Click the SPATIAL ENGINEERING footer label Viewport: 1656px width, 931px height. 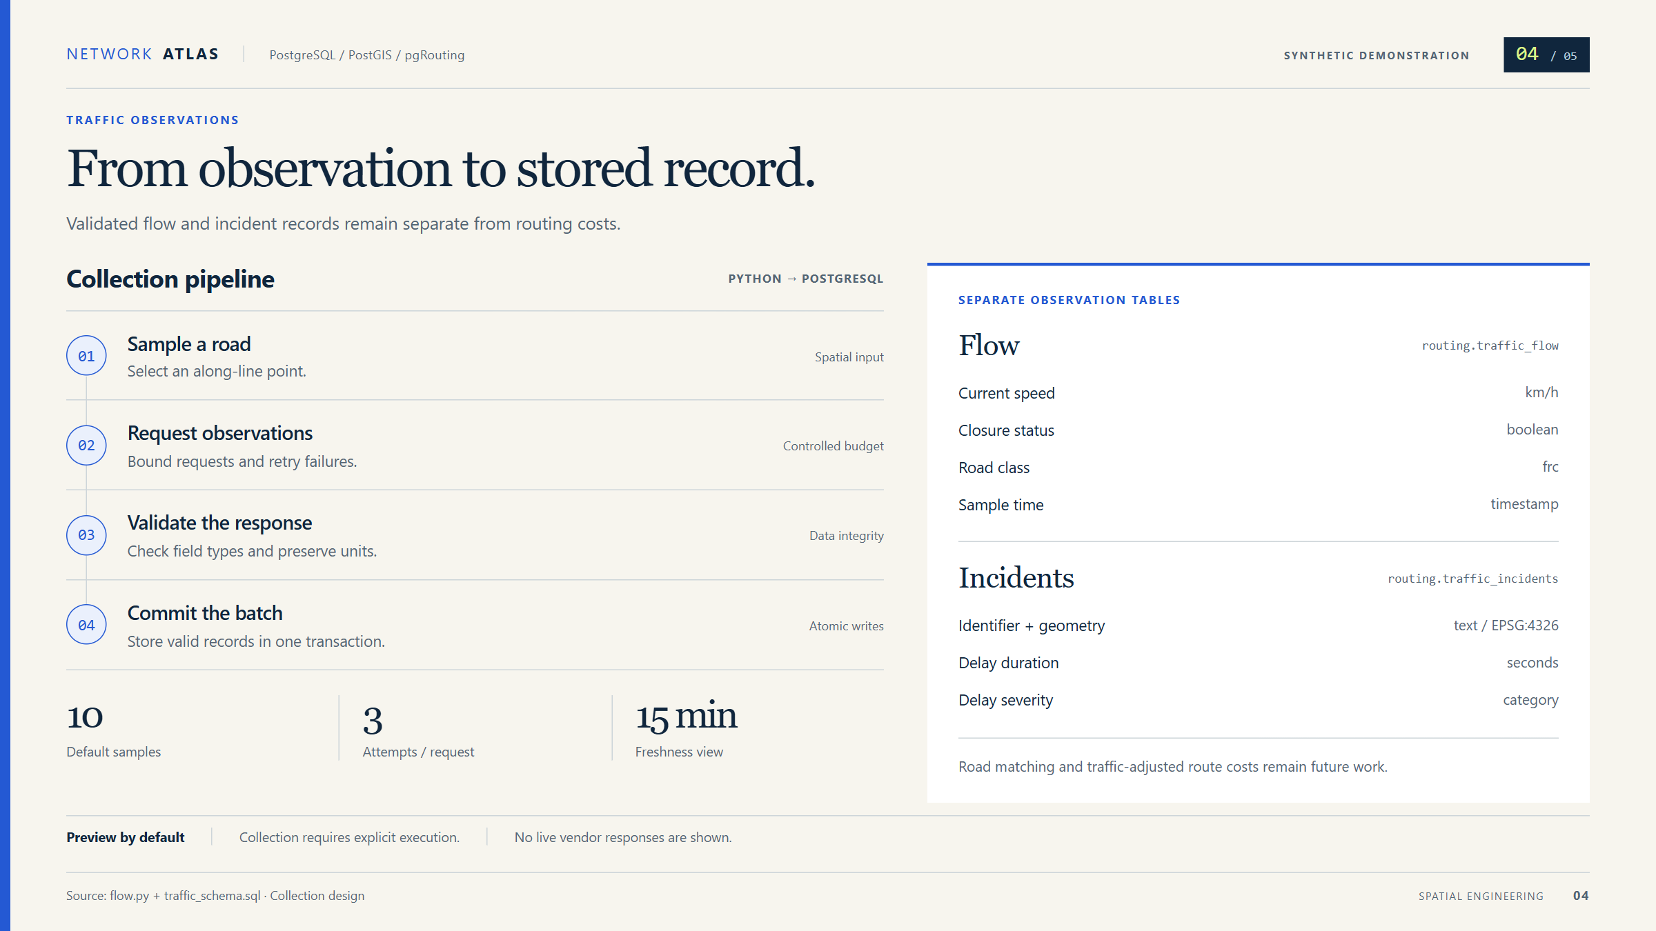click(1481, 896)
